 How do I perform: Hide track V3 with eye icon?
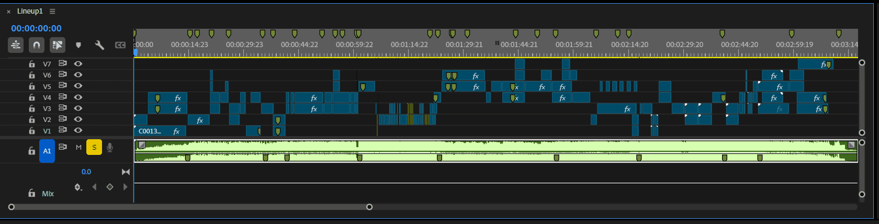pyautogui.click(x=78, y=108)
